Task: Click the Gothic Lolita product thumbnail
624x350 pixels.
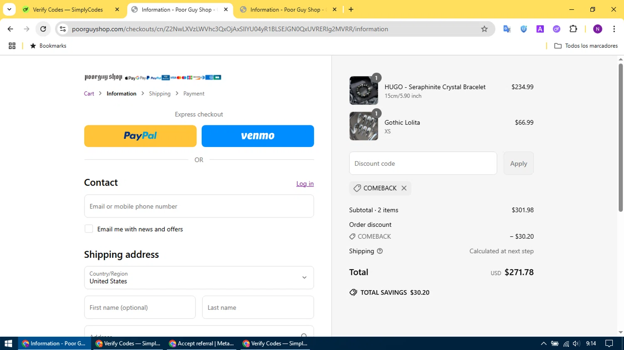Action: pyautogui.click(x=364, y=126)
